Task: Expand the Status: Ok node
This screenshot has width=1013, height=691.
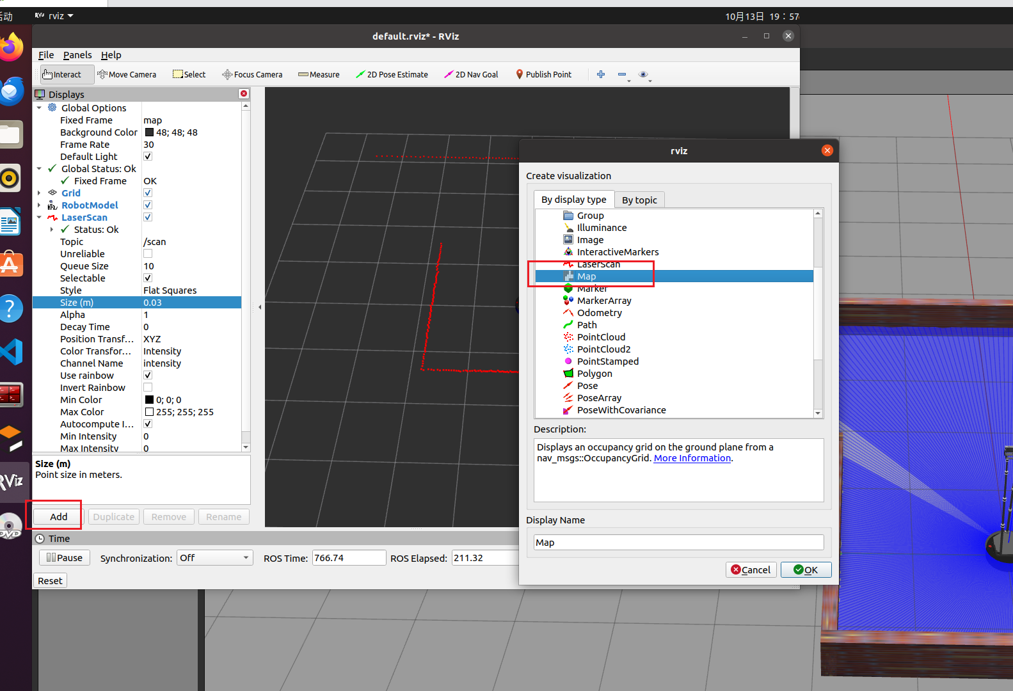Action: 52,230
